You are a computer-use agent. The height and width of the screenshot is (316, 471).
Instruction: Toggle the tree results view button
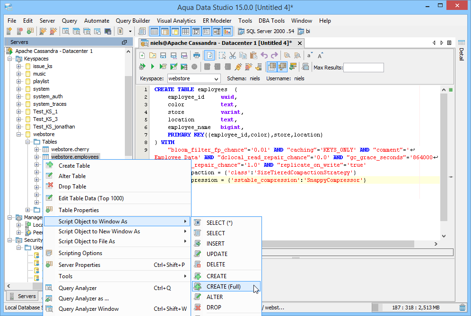click(x=282, y=67)
